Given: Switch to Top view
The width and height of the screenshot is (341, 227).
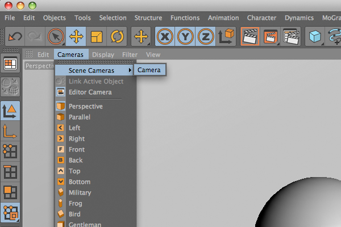Looking at the screenshot, I should tap(94, 171).
